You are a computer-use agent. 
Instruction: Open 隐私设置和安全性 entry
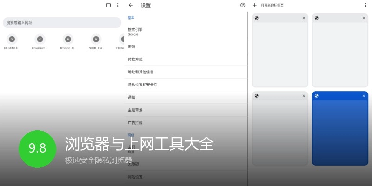tap(186, 85)
